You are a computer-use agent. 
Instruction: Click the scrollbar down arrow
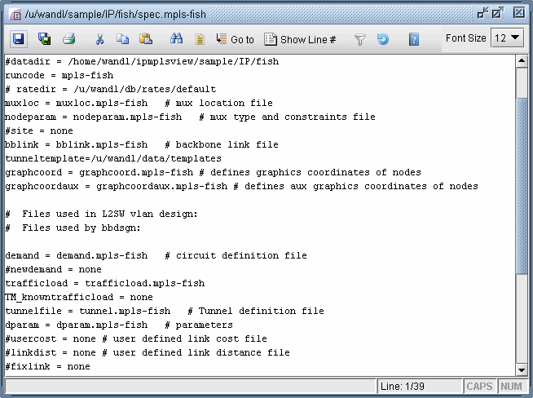pos(522,370)
